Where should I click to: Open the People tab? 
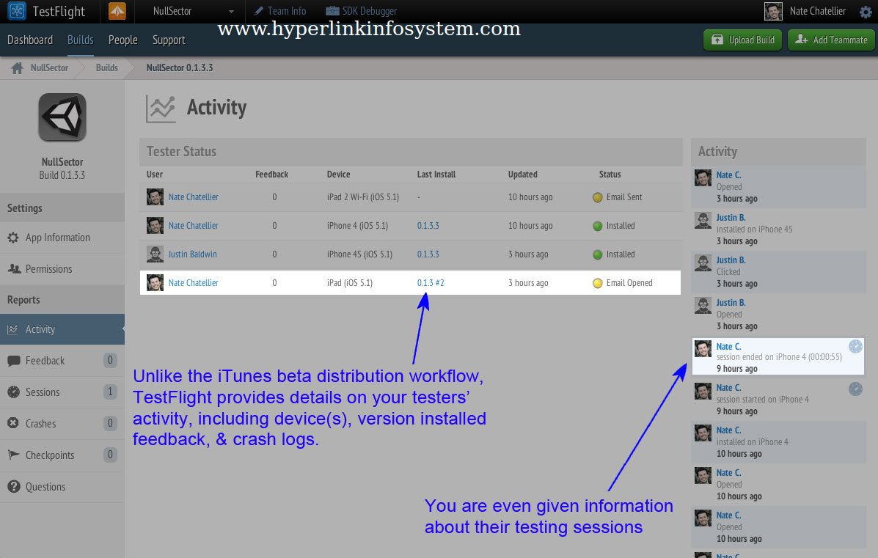(x=122, y=40)
